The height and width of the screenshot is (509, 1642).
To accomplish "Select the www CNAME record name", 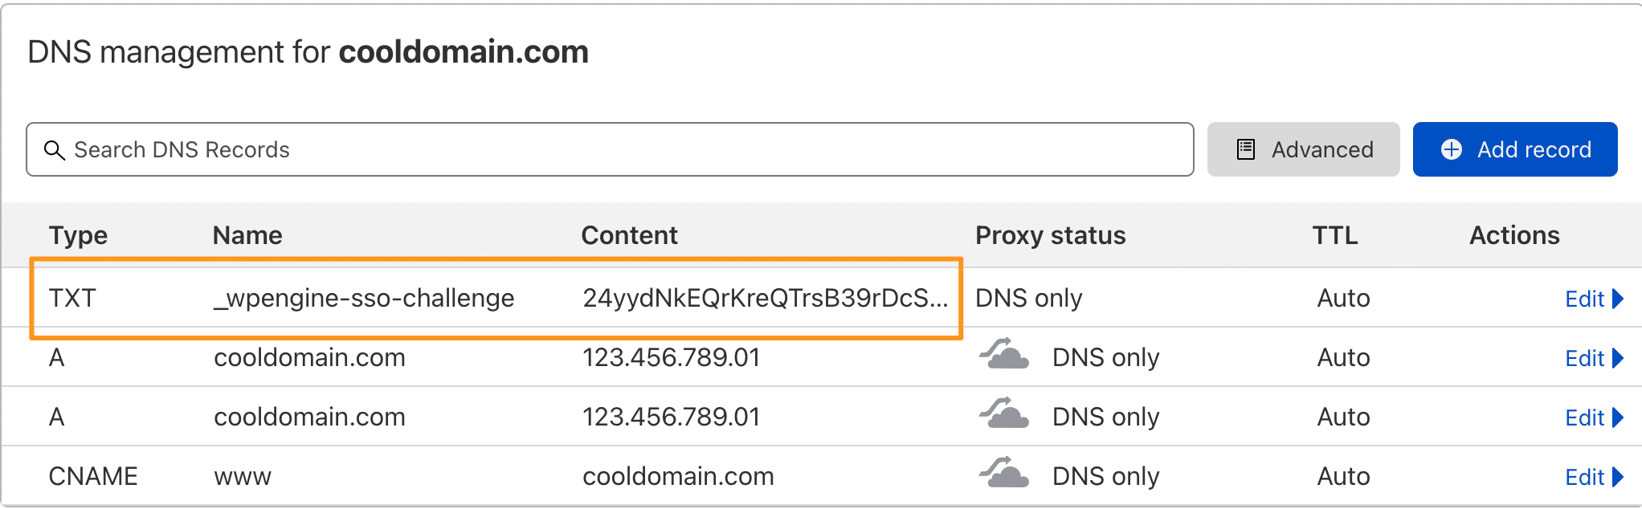I will tap(243, 476).
